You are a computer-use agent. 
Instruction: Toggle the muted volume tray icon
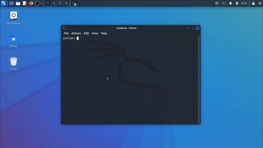[x=224, y=3]
